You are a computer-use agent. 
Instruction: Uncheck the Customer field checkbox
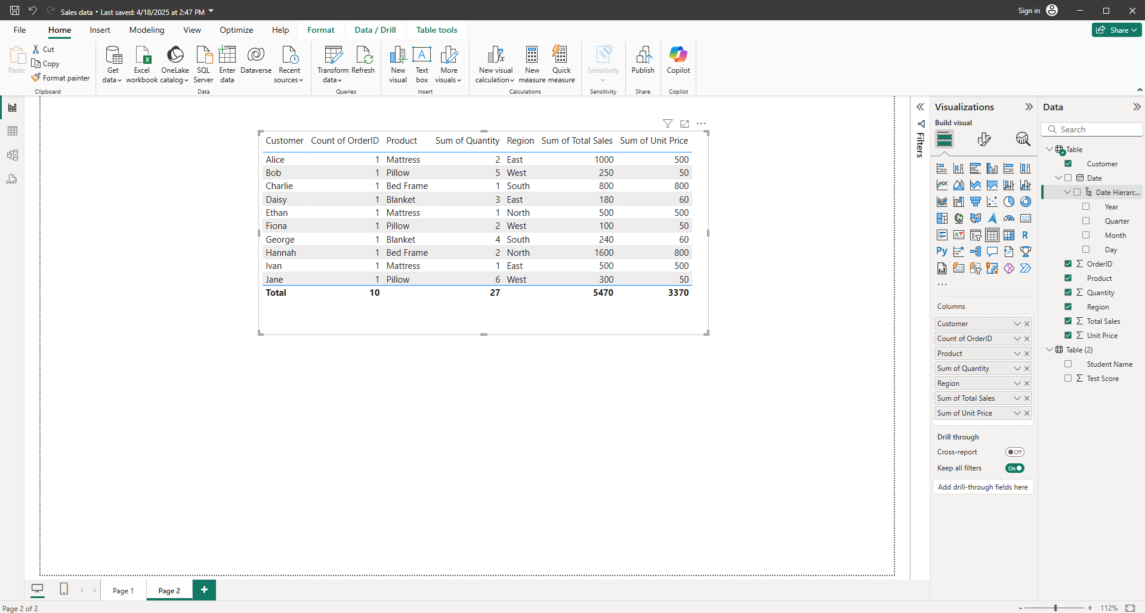(1068, 163)
